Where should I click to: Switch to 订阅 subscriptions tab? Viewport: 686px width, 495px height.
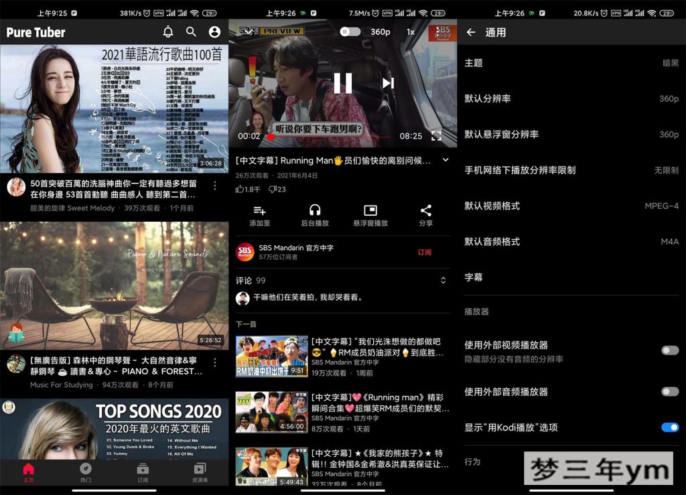pos(143,473)
